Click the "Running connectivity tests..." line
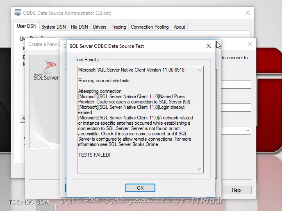The image size is (282, 211). pos(106,81)
